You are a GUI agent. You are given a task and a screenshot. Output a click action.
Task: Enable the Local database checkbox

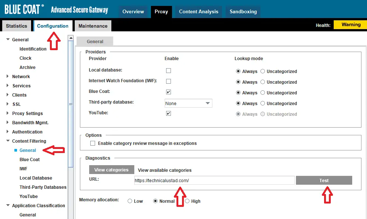click(169, 71)
